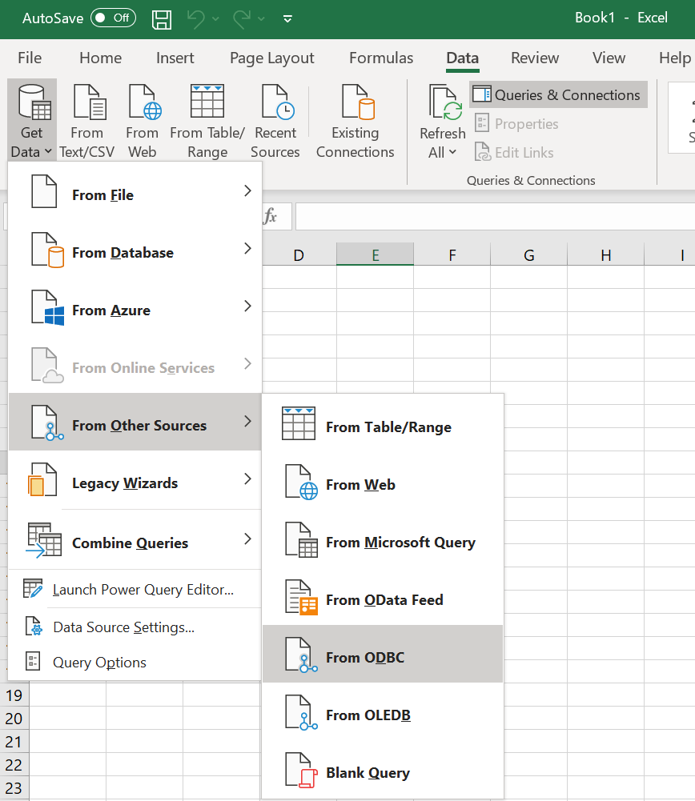Click the Launch Power Query Editor icon

33,588
